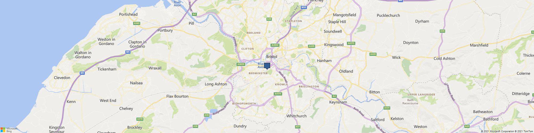The image size is (534, 133).
Task: Click the A46 road shield near Dyrham
Action: [442, 31]
